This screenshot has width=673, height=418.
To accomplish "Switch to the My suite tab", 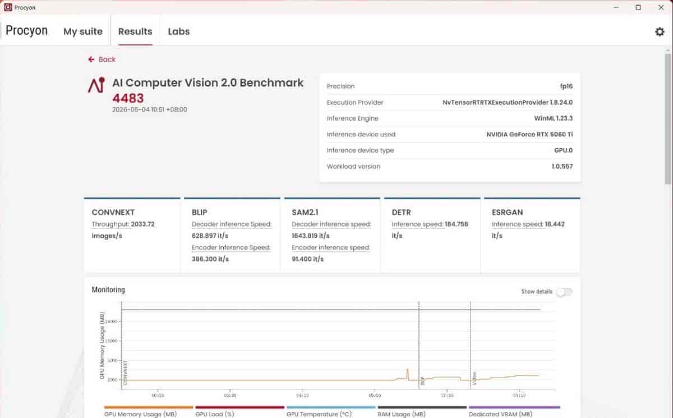I will (83, 31).
